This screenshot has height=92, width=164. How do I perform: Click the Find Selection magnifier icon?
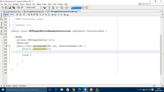(29, 15)
